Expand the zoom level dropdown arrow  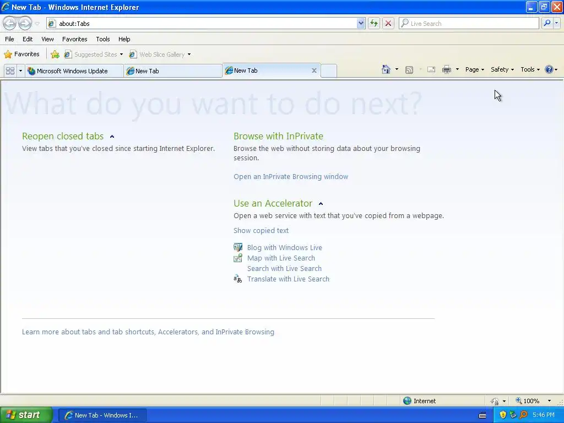click(x=549, y=401)
